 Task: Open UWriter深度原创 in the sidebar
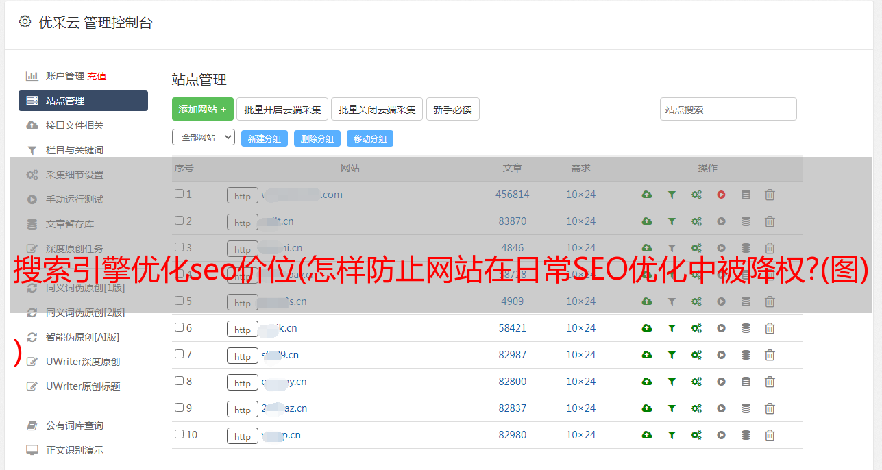[83, 362]
